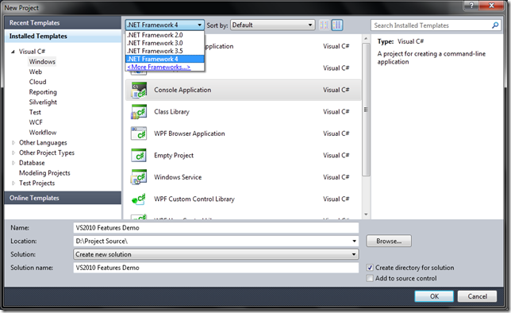Click the template list scrollbar thumb
The image size is (511, 313).
pos(366,110)
